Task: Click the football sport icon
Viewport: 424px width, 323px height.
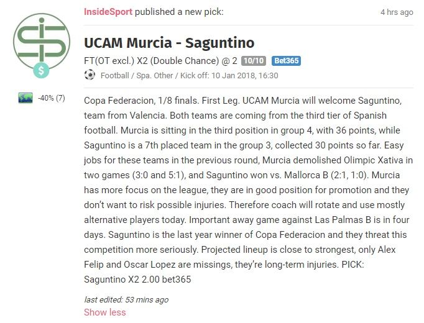Action: [90, 75]
